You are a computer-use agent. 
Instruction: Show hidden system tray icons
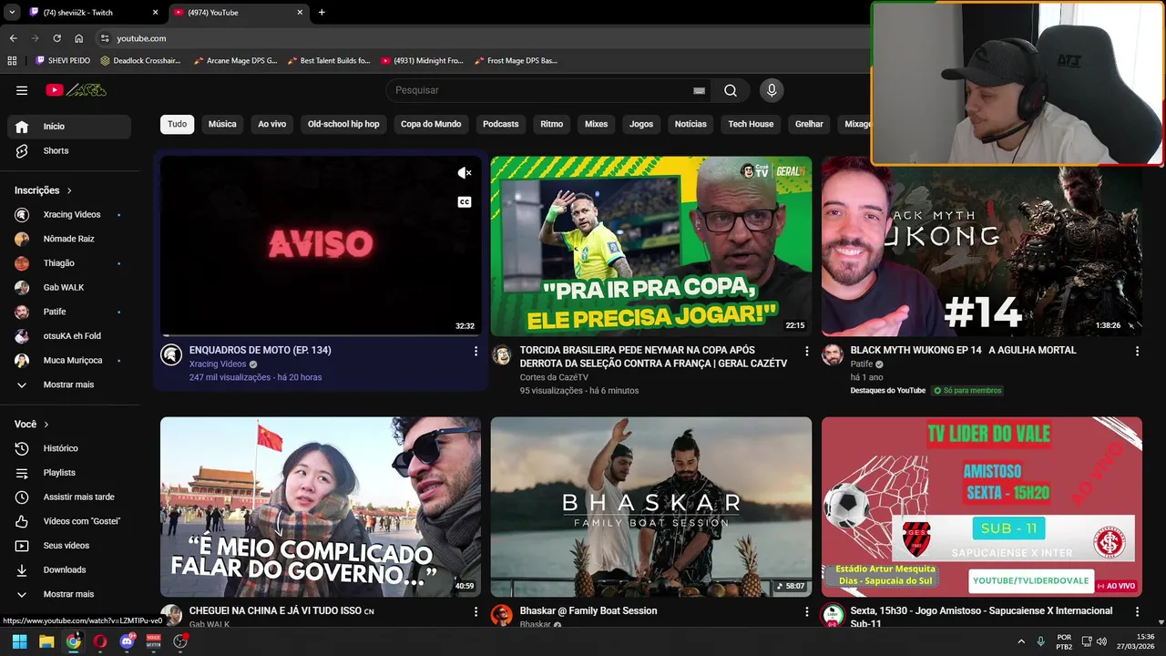coord(1020,641)
